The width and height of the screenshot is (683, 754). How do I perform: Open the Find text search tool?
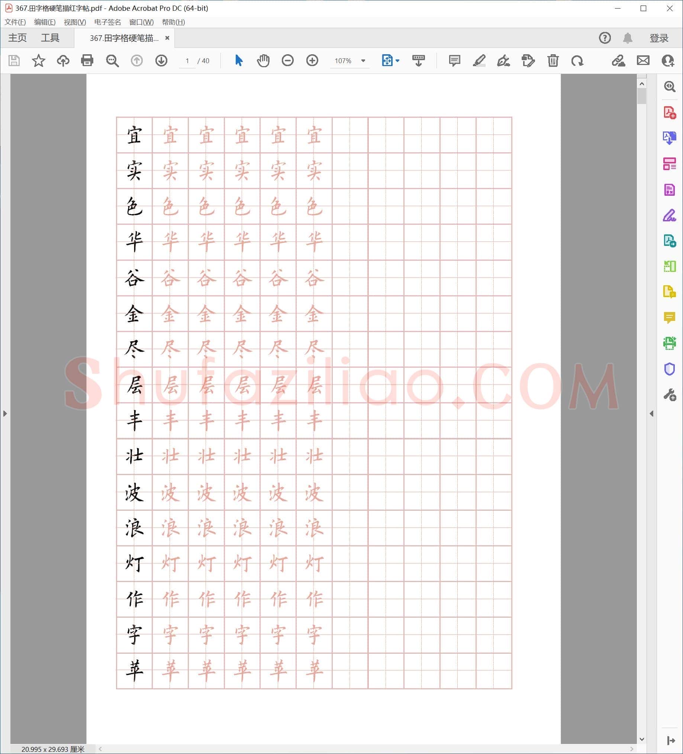tap(112, 61)
